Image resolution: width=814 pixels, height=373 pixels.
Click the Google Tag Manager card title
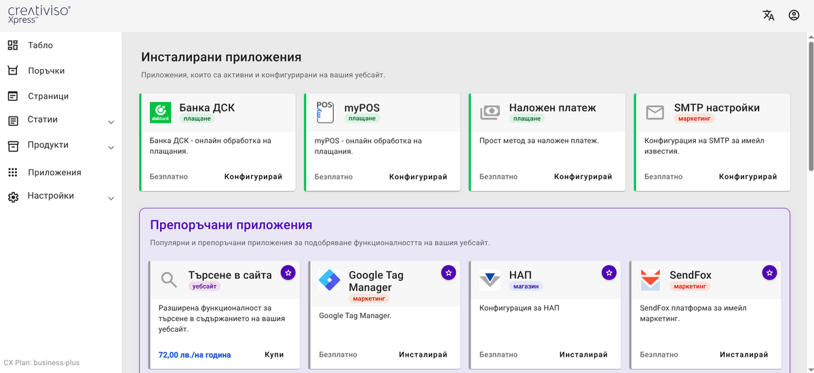coord(376,281)
